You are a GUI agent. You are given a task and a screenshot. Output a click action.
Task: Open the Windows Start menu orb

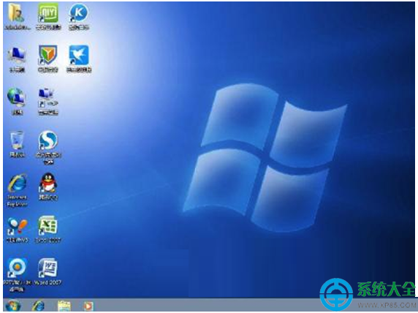coord(12,306)
